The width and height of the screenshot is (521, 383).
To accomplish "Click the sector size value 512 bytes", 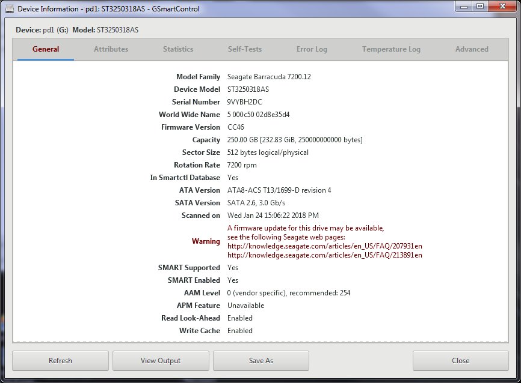I will (x=268, y=152).
